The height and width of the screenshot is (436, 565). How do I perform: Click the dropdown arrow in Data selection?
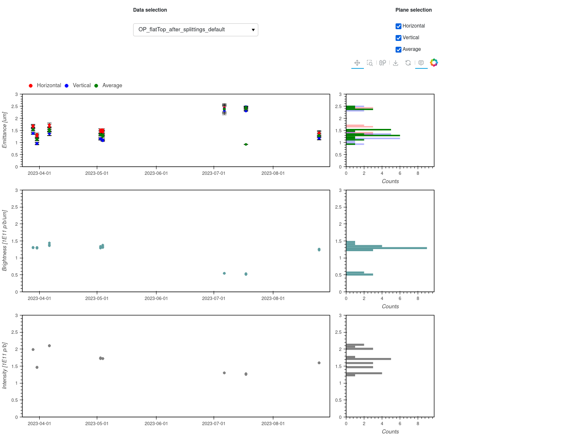click(x=253, y=30)
